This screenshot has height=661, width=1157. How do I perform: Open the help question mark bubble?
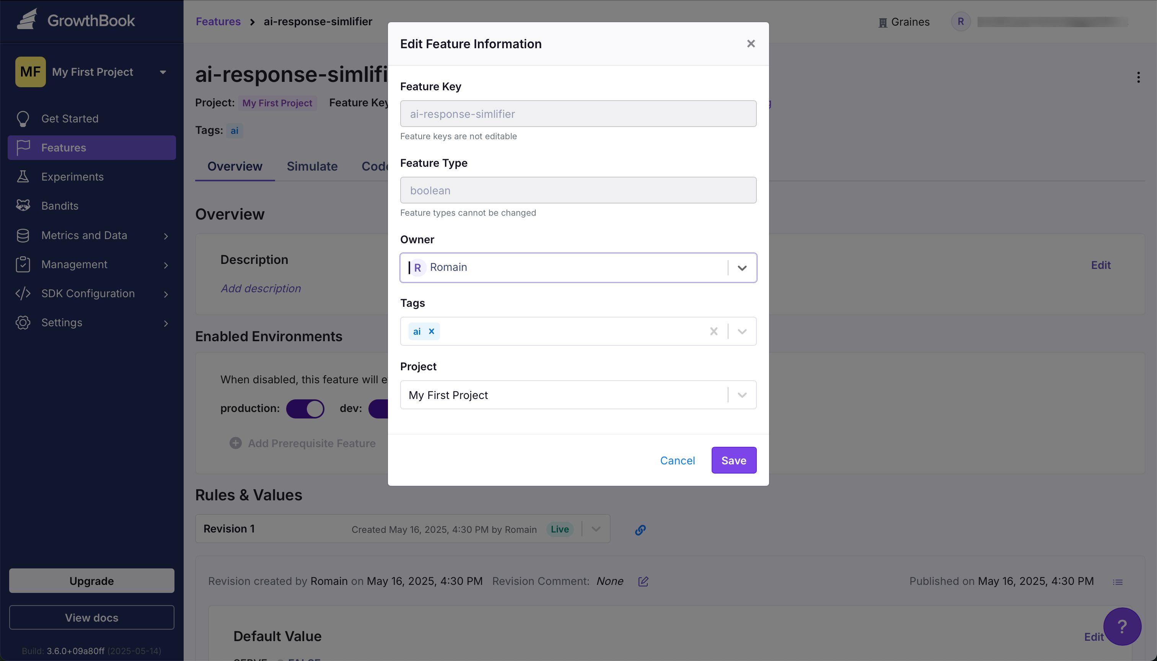click(x=1123, y=627)
